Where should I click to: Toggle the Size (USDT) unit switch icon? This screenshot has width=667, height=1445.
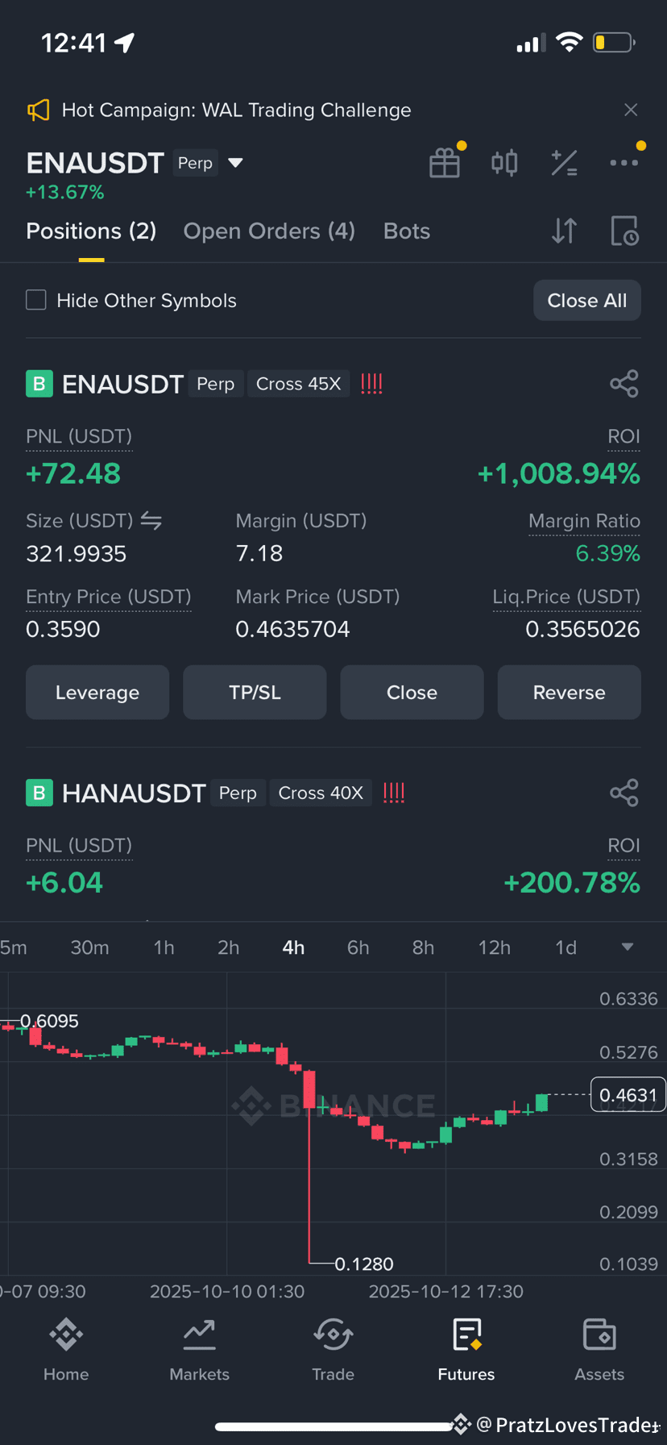151,521
